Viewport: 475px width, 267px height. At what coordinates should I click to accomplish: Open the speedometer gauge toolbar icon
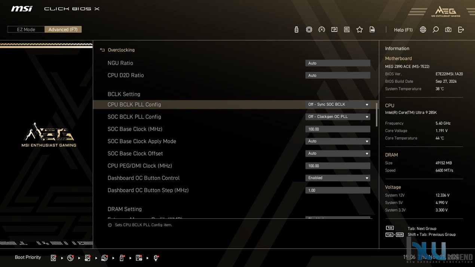(322, 30)
